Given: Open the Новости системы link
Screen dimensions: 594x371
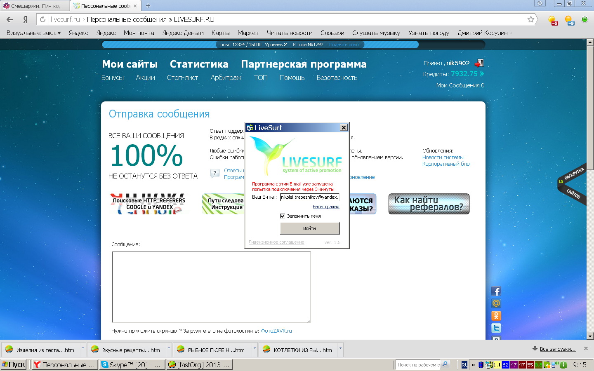Looking at the screenshot, I should pos(443,157).
